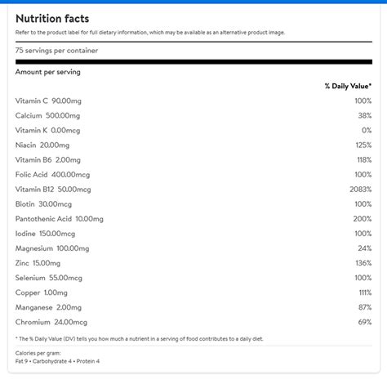This screenshot has width=387, height=384.
Task: Select the Niacin 20.00mg row
Action: pos(193,145)
